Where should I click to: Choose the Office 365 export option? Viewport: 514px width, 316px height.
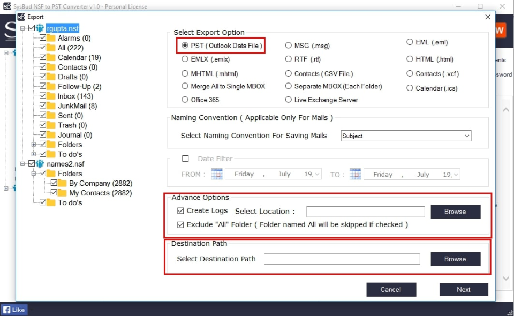[185, 100]
